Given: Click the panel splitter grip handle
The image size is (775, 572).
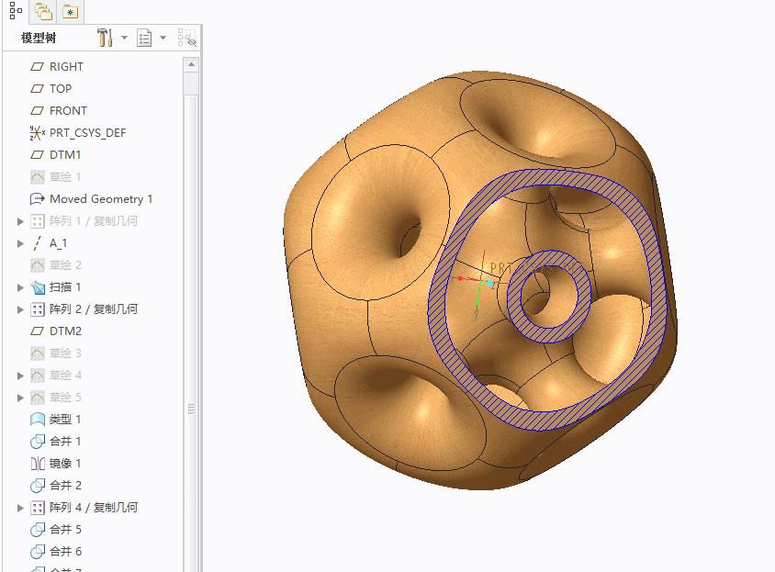Looking at the screenshot, I should [192, 409].
